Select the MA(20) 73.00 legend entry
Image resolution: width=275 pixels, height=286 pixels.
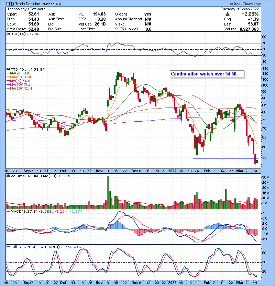(x=18, y=73)
